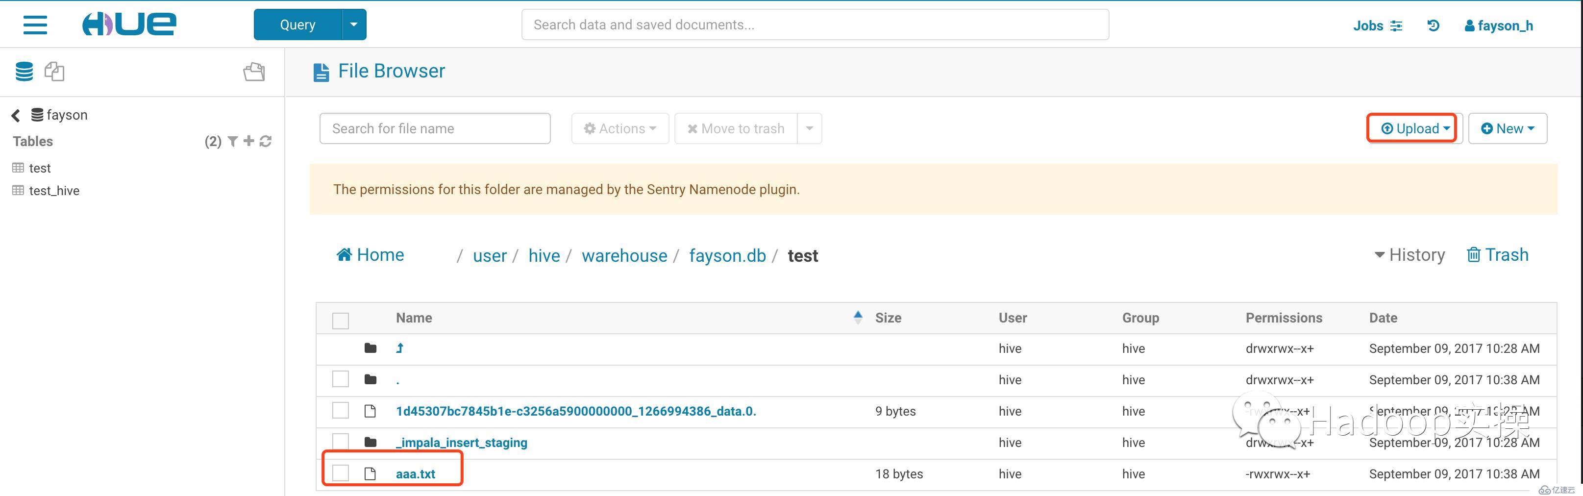Viewport: 1583px width, 496px height.
Task: Open the Jobs menu item
Action: pyautogui.click(x=1377, y=25)
